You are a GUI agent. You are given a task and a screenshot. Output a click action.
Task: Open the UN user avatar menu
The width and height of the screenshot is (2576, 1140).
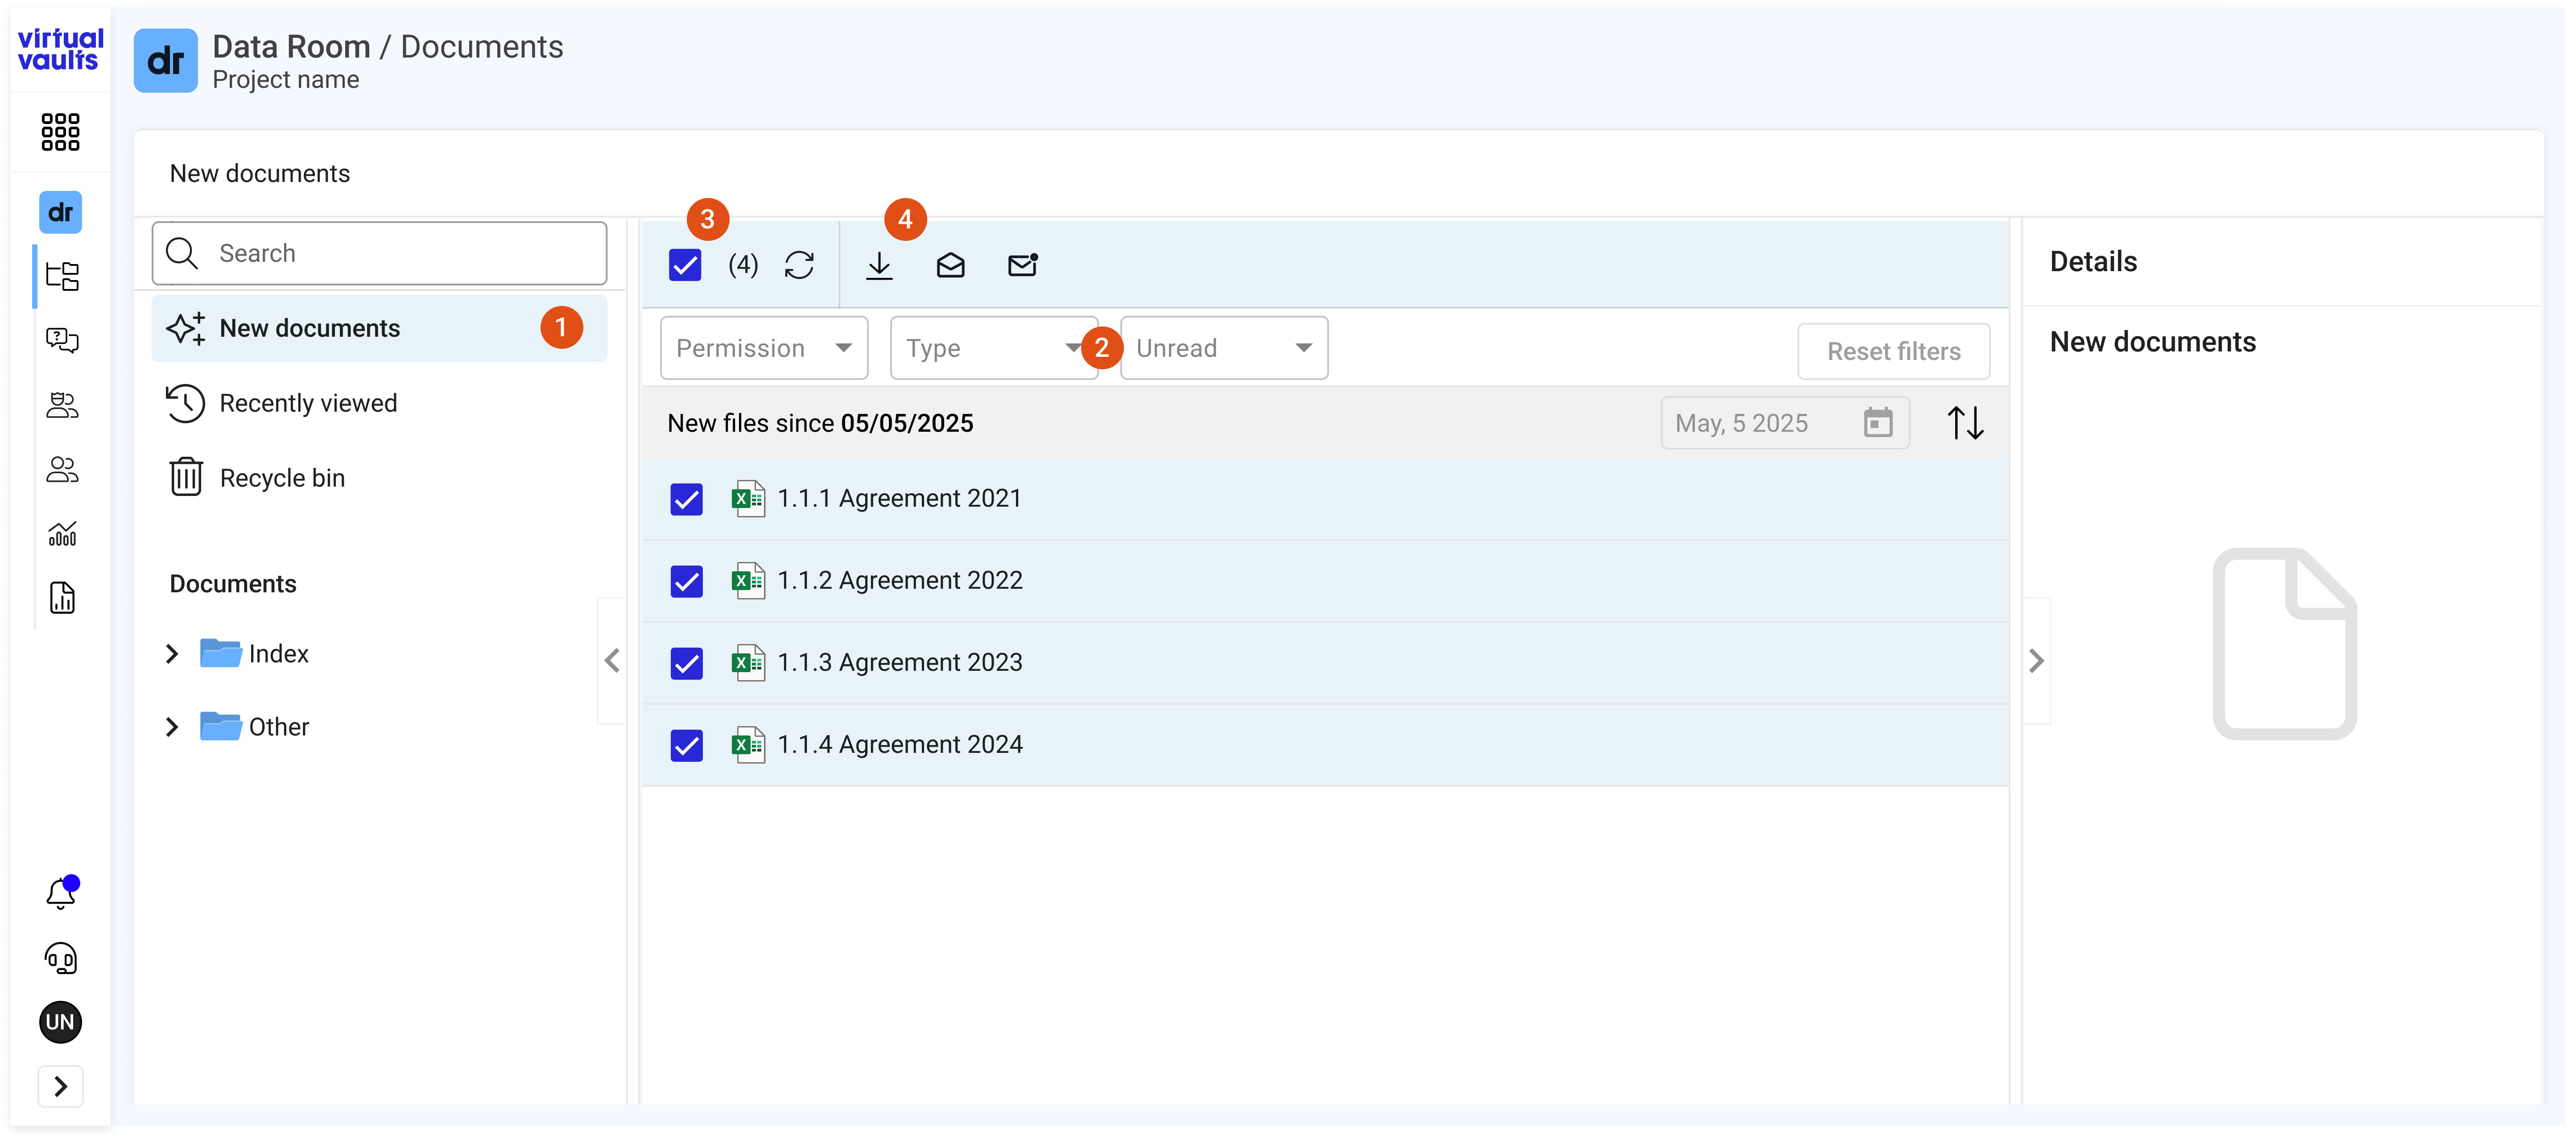(60, 1022)
